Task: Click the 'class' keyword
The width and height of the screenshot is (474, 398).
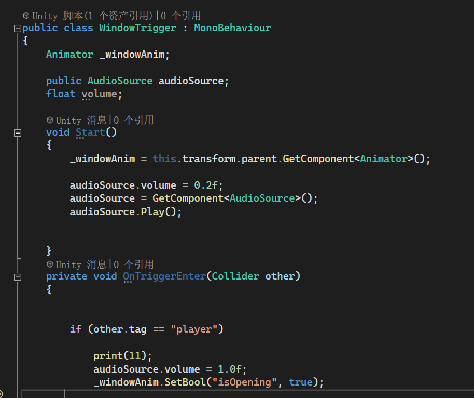Action: tap(78, 28)
